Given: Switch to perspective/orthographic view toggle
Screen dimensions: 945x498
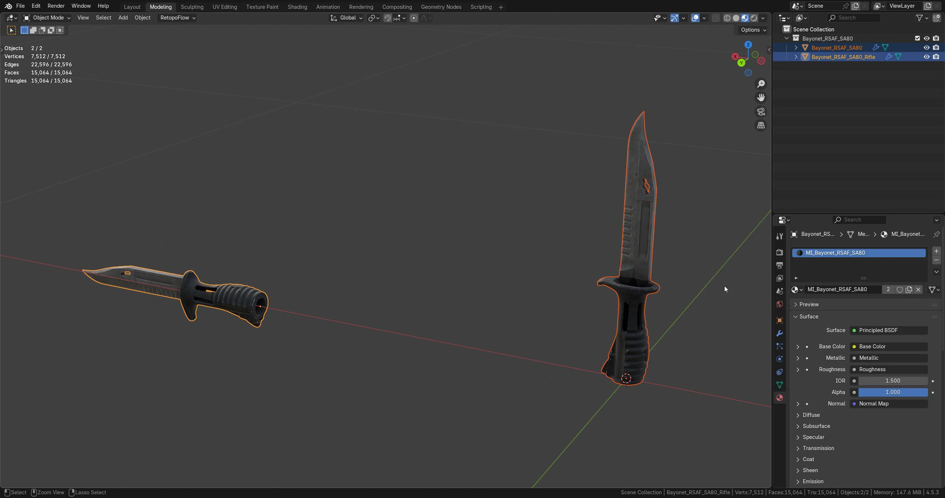Looking at the screenshot, I should (761, 125).
